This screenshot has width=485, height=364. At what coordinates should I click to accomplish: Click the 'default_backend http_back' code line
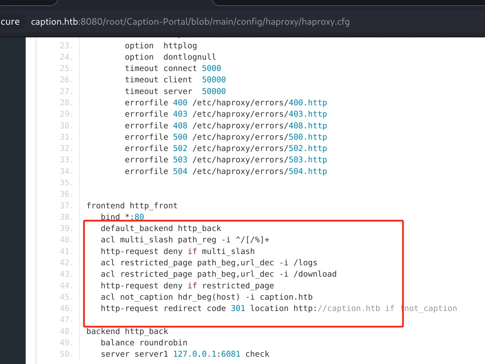(x=161, y=228)
